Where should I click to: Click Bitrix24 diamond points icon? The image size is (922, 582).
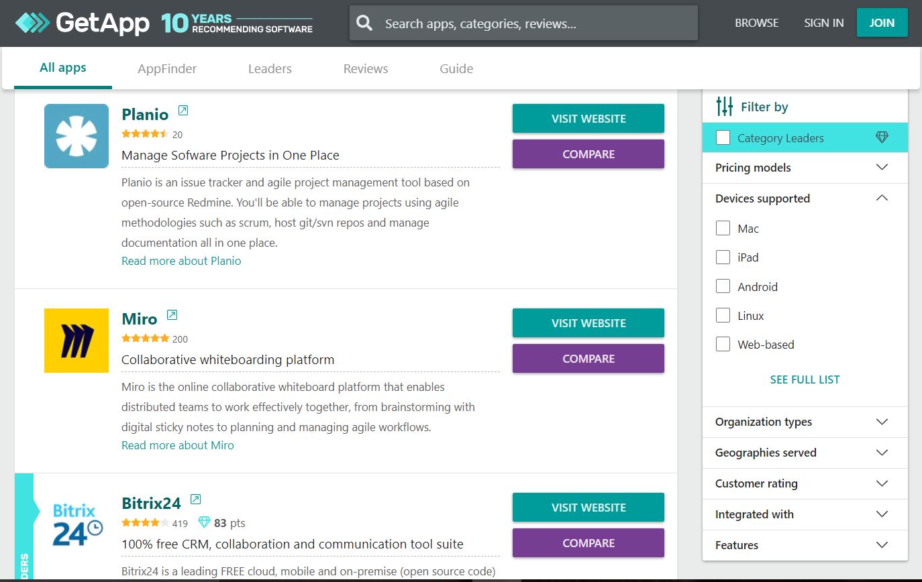(204, 522)
